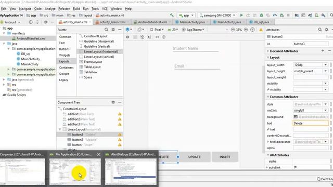Switch to the Cis-project window thumbnail
The width and height of the screenshot is (333, 187).
pos(22,169)
